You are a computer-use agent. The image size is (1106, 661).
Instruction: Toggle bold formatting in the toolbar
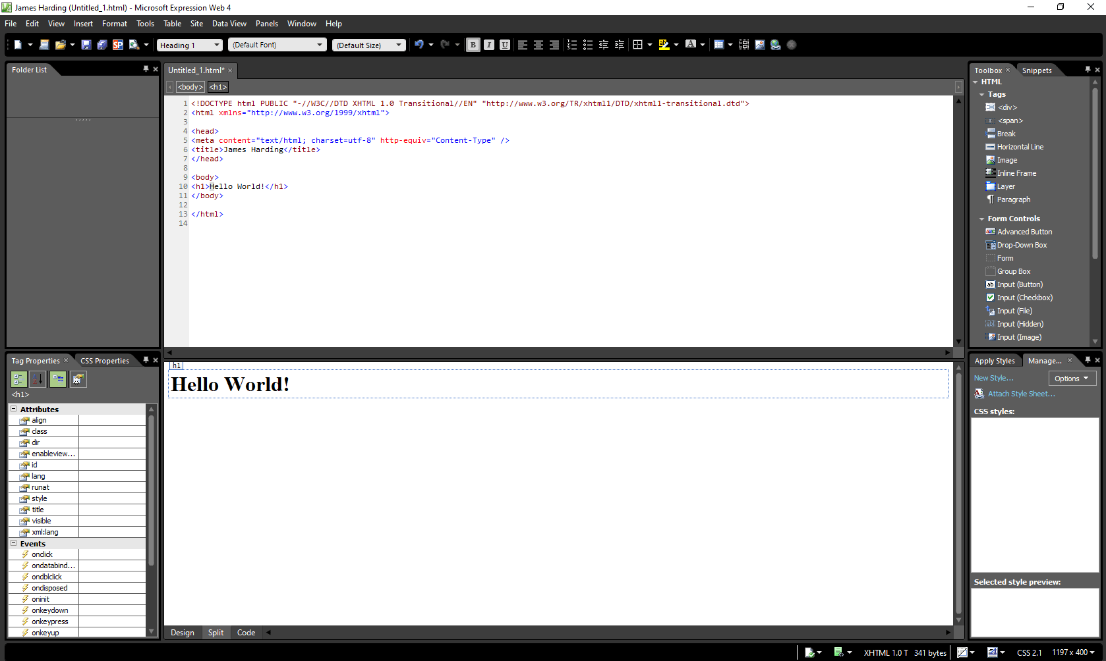click(x=473, y=44)
